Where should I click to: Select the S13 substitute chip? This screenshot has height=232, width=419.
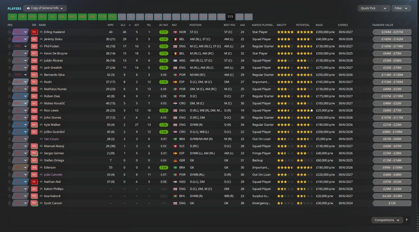(x=230, y=17)
